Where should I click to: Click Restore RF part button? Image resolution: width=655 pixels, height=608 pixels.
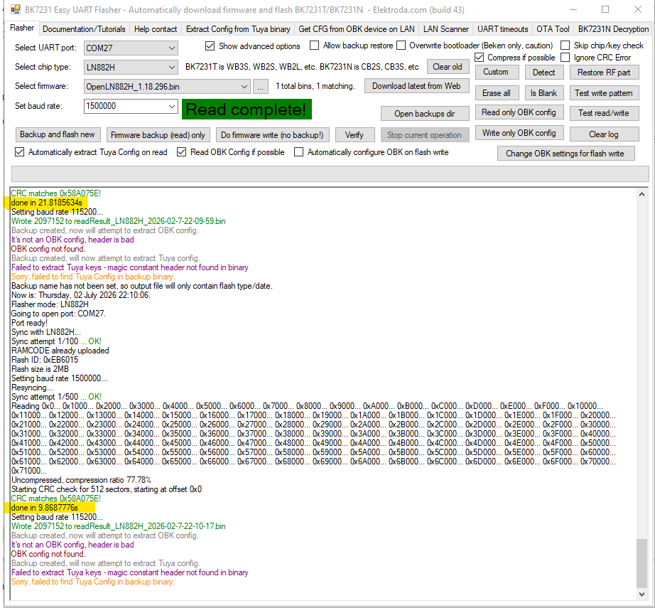click(604, 73)
